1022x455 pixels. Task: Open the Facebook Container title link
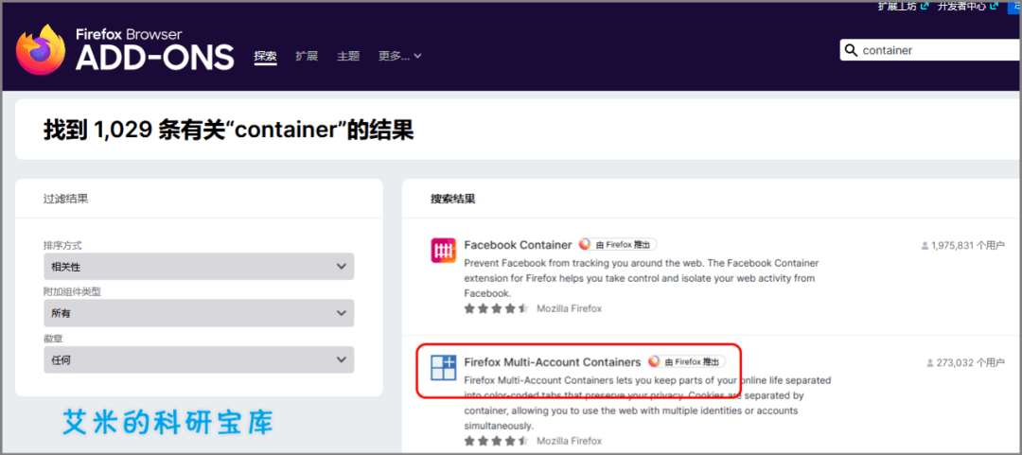tap(518, 244)
